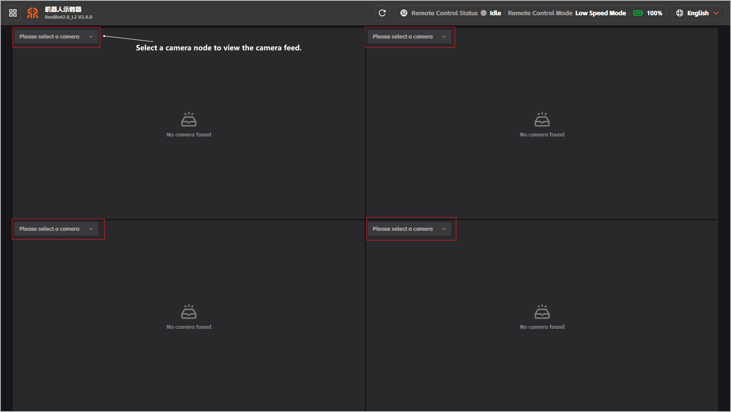
Task: Click the empty inbox icon in bottom-left panel
Action: [x=189, y=312]
